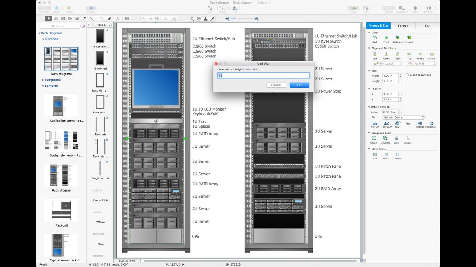Click the Lock icon in Group and Lock
The image size is (476, 267).
(396, 138)
